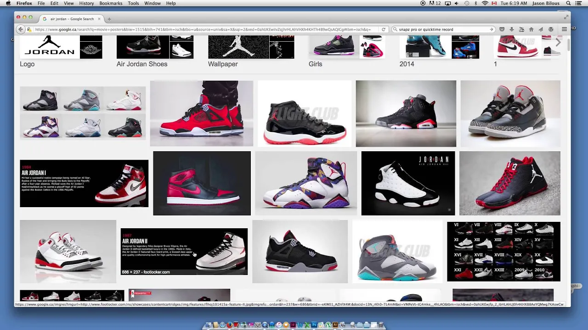Open the grey cement Jordan 3 pair image
588x330 pixels.
tap(510, 113)
